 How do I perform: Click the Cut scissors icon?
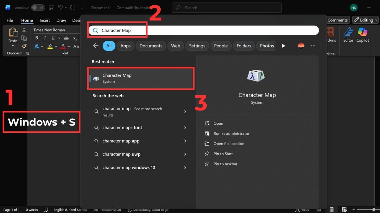24,30
